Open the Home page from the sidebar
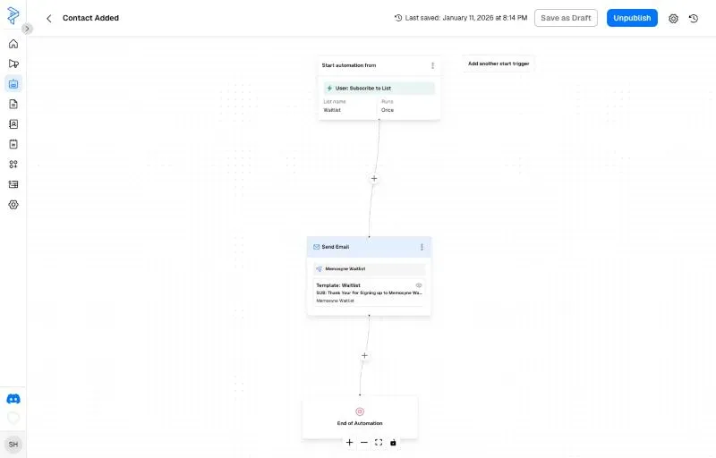716x458 pixels. pyautogui.click(x=13, y=44)
